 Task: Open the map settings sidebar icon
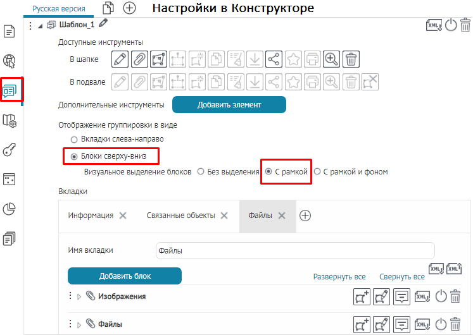coord(9,120)
